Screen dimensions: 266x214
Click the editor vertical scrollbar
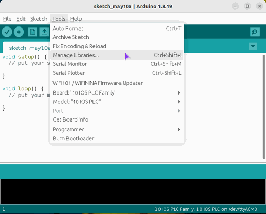coord(264,107)
